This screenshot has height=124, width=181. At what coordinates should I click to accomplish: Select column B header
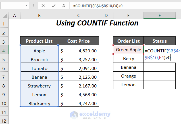point(39,15)
